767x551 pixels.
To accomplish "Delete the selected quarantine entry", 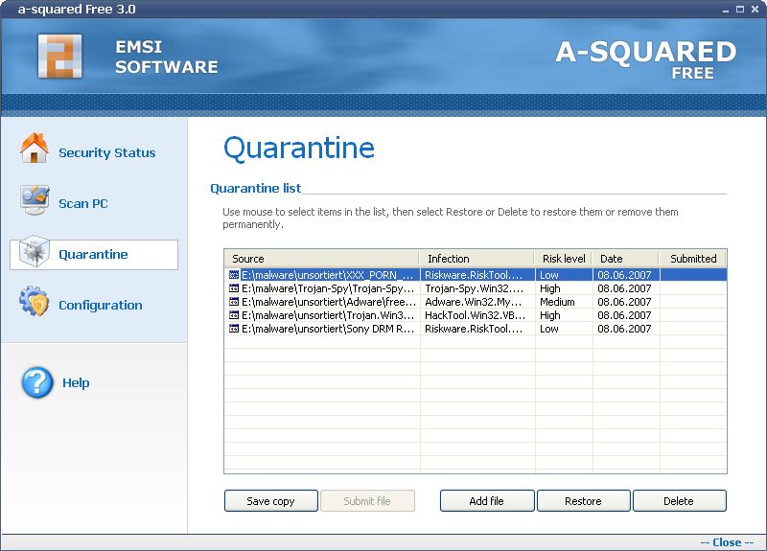I will (x=679, y=501).
